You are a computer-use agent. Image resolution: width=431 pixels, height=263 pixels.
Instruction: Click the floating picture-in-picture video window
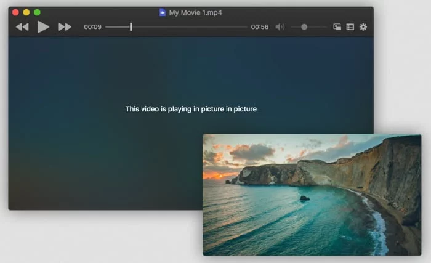pos(312,195)
